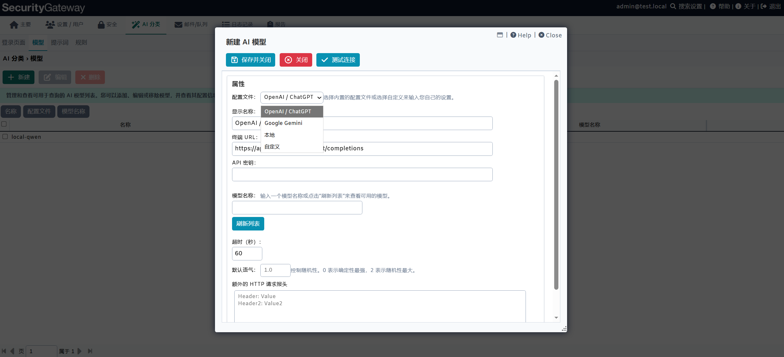Click 模型名称 column filter chip
This screenshot has height=357, width=784.
(73, 111)
